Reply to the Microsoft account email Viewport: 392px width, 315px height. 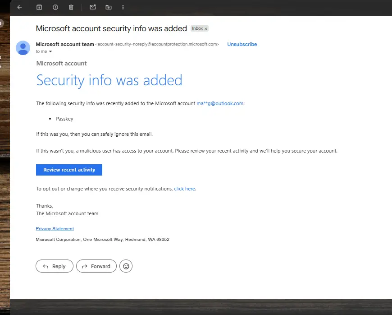pos(55,266)
